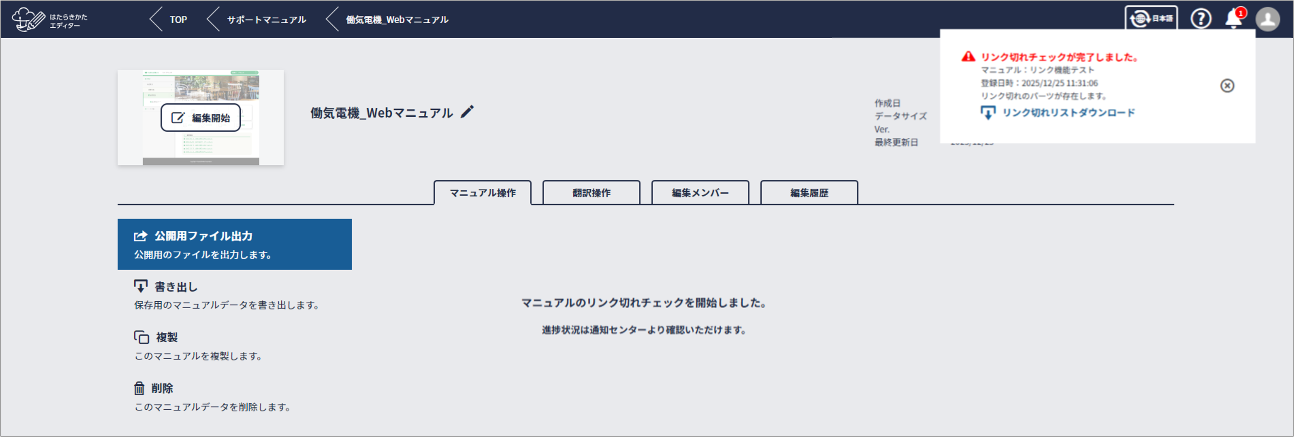This screenshot has height=437, width=1294.
Task: Click the 複製 duplicate icon
Action: point(141,337)
